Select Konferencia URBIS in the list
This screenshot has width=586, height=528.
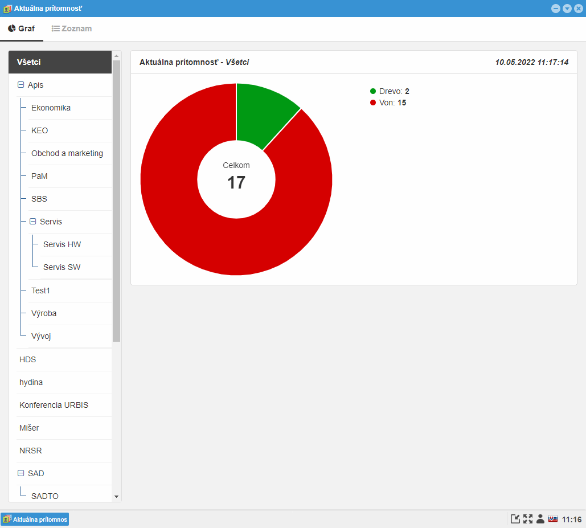point(54,405)
